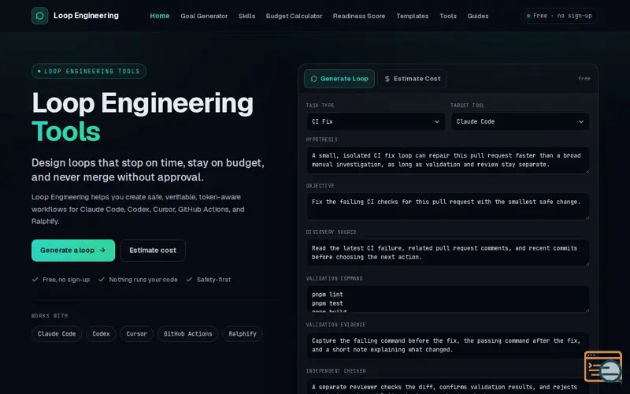630x394 pixels.
Task: Click the Loop Engineering Tools main heading
Action: coord(143,117)
